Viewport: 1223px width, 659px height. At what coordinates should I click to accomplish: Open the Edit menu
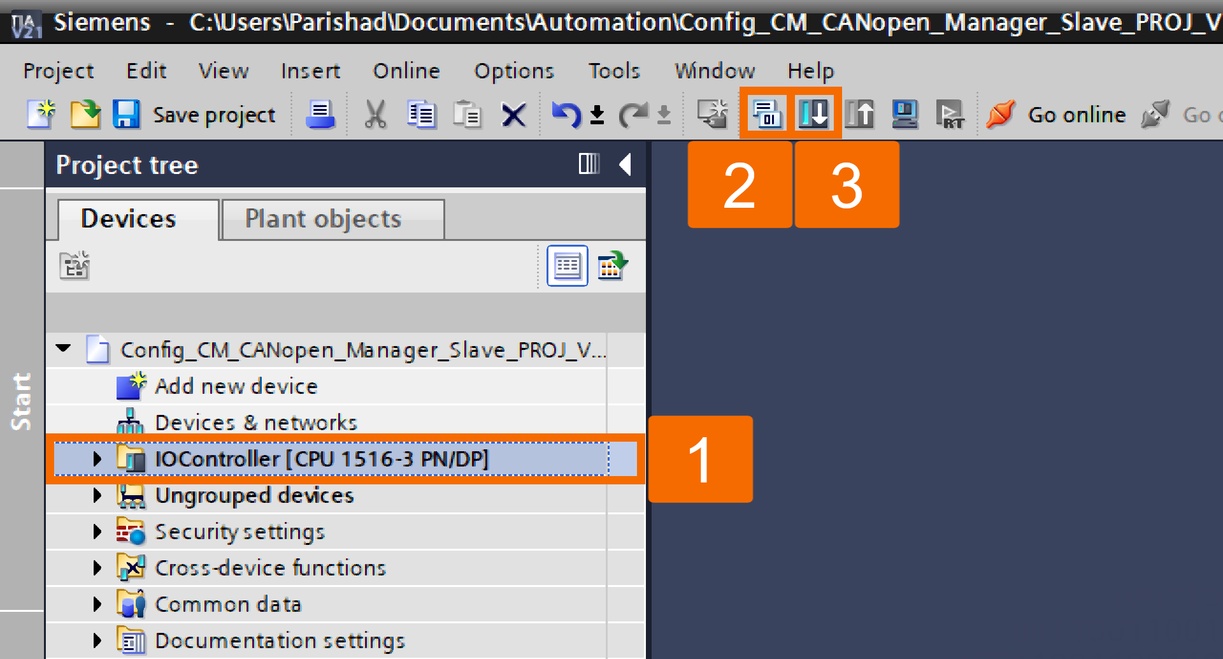(x=147, y=70)
